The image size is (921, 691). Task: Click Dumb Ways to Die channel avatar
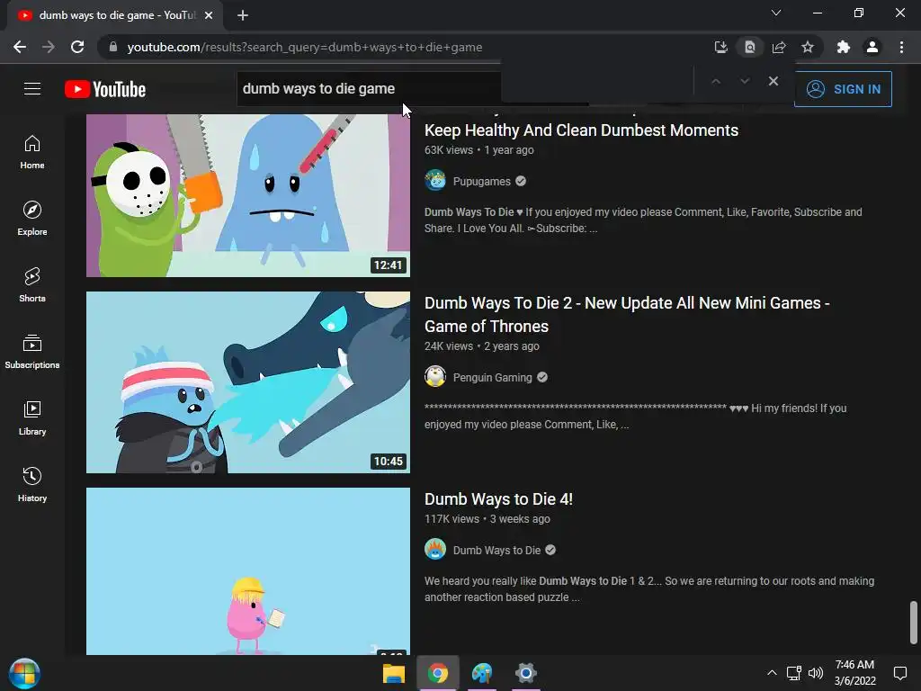[x=435, y=550]
